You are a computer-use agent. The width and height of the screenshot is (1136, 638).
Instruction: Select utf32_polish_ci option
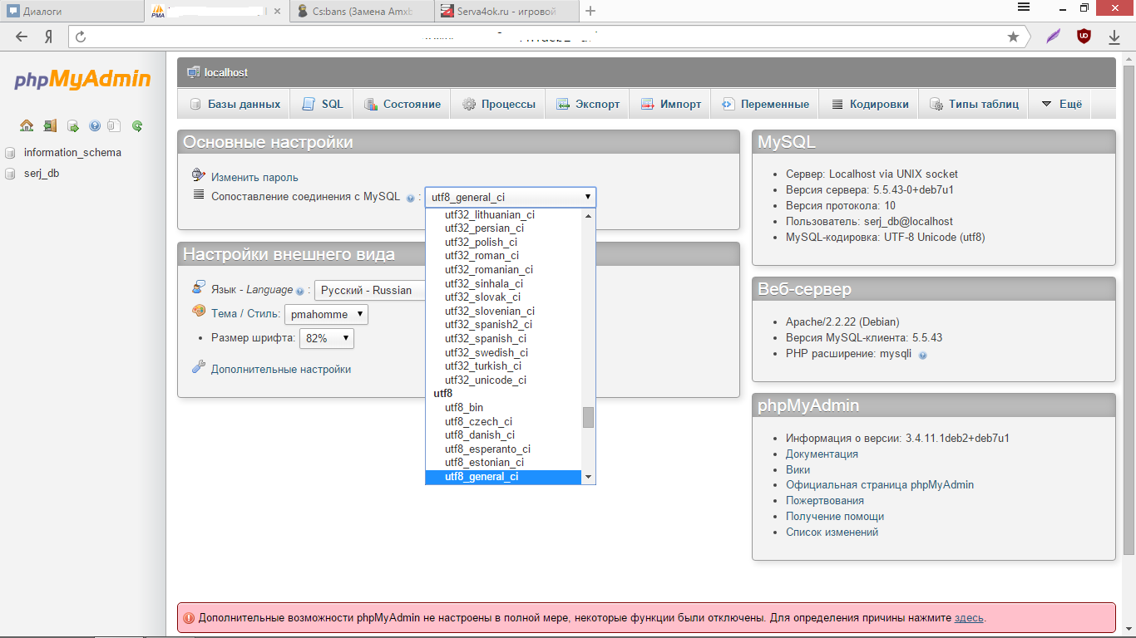[x=504, y=243]
